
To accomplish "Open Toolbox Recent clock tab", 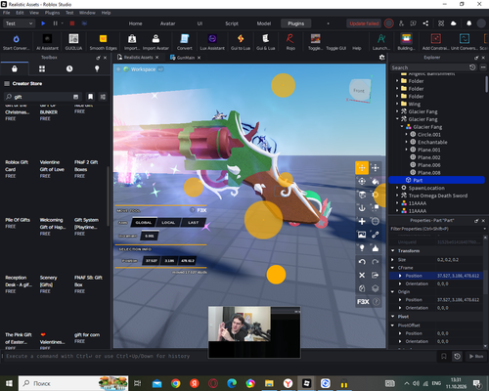I will click(x=69, y=68).
